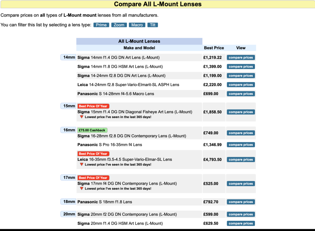Open the Sigma 20mm f1.4 DG HSM Art lens name
Viewport: 315px width, 231px height.
coord(120,223)
